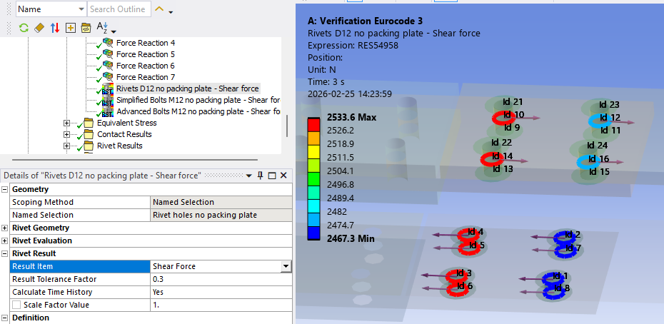Pin the Details panel with pushpin icon
Image resolution: width=664 pixels, height=324 pixels.
point(261,176)
